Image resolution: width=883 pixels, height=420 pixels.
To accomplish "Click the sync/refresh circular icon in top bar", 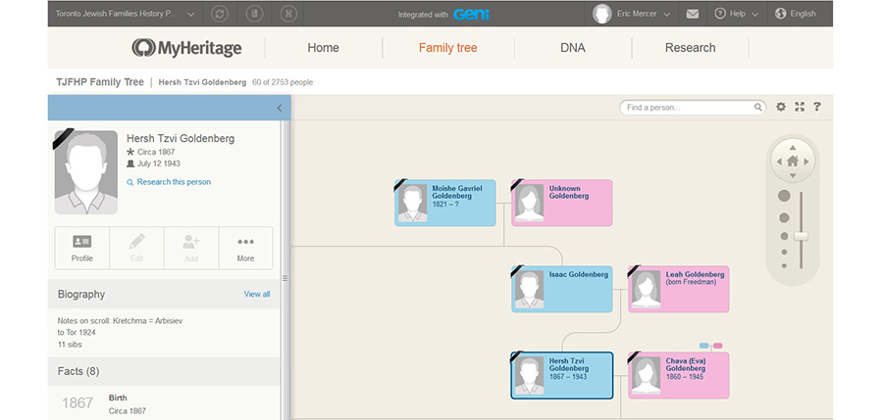I will (x=220, y=14).
